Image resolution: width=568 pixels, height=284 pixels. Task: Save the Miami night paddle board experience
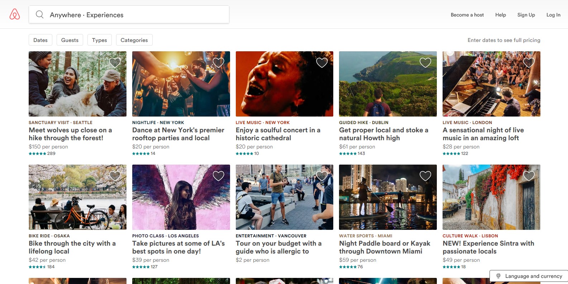425,176
